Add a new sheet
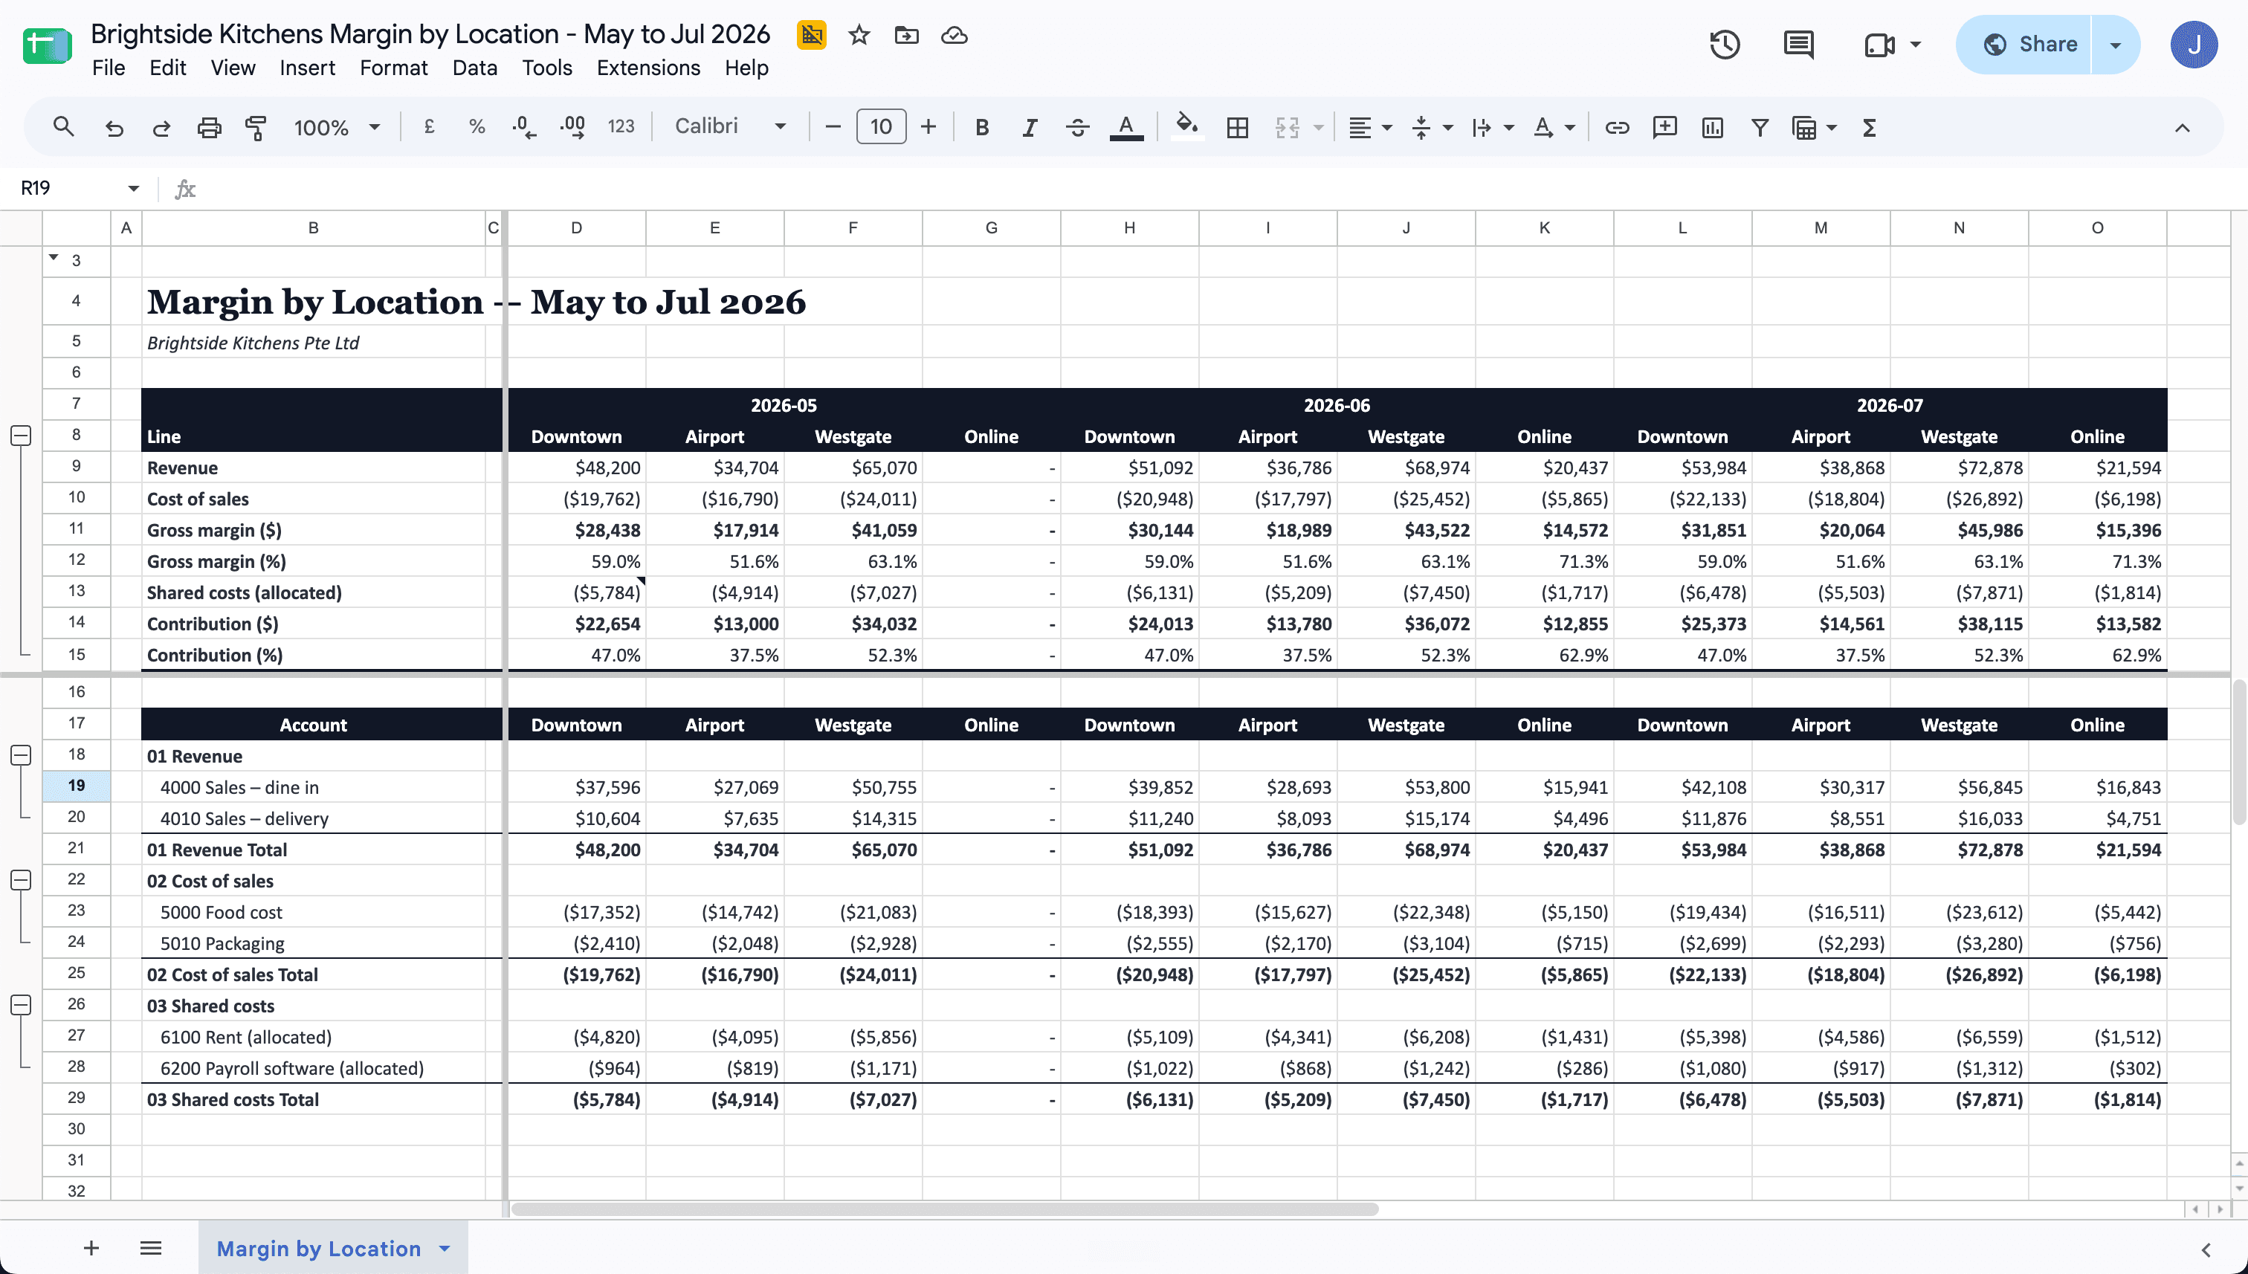The width and height of the screenshot is (2248, 1274). (91, 1248)
